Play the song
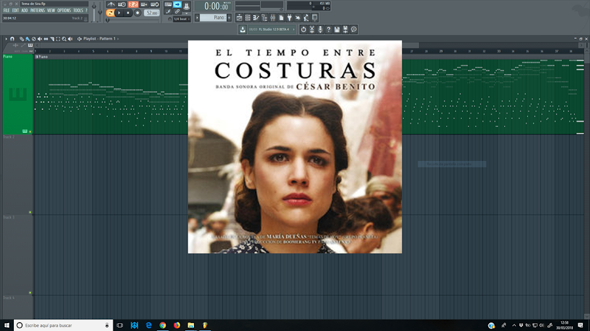This screenshot has width=590, height=331. coord(119,13)
